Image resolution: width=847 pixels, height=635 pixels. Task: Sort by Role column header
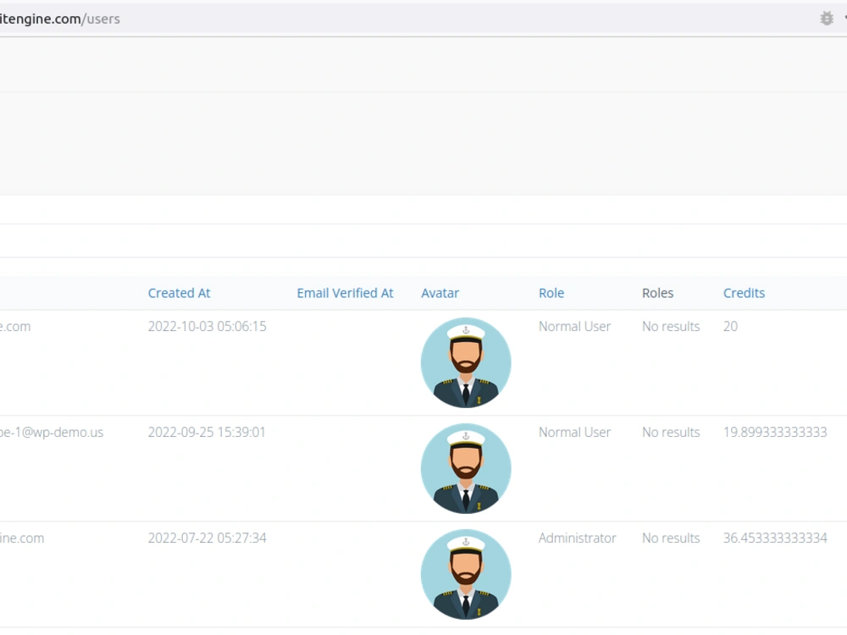[x=551, y=293]
